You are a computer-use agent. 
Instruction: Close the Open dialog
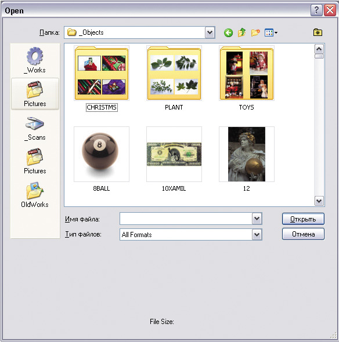pyautogui.click(x=330, y=10)
